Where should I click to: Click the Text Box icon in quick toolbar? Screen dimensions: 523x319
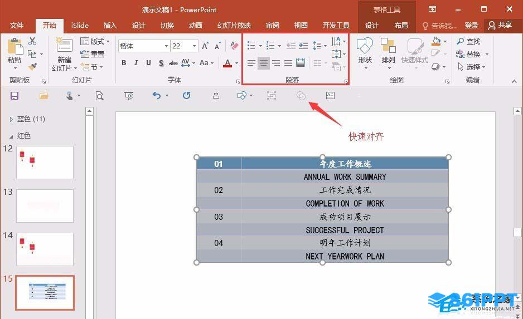[330, 96]
